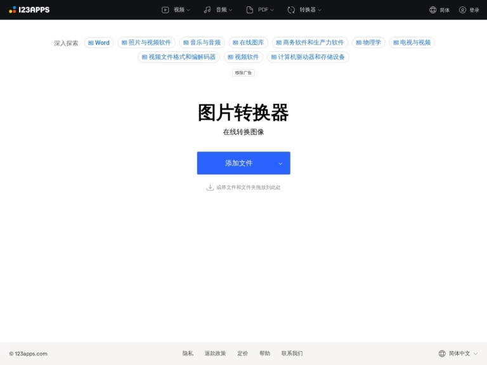The width and height of the screenshot is (487, 365).
Task: Open the 简体中文 language selector in footer
Action: [458, 353]
